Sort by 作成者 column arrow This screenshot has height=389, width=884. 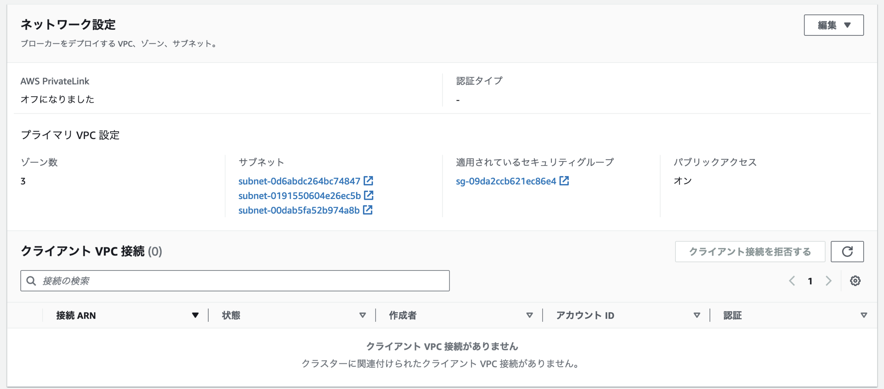[x=530, y=315]
